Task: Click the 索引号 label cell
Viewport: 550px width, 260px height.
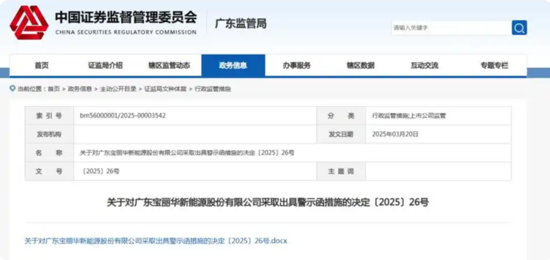Action: point(49,115)
